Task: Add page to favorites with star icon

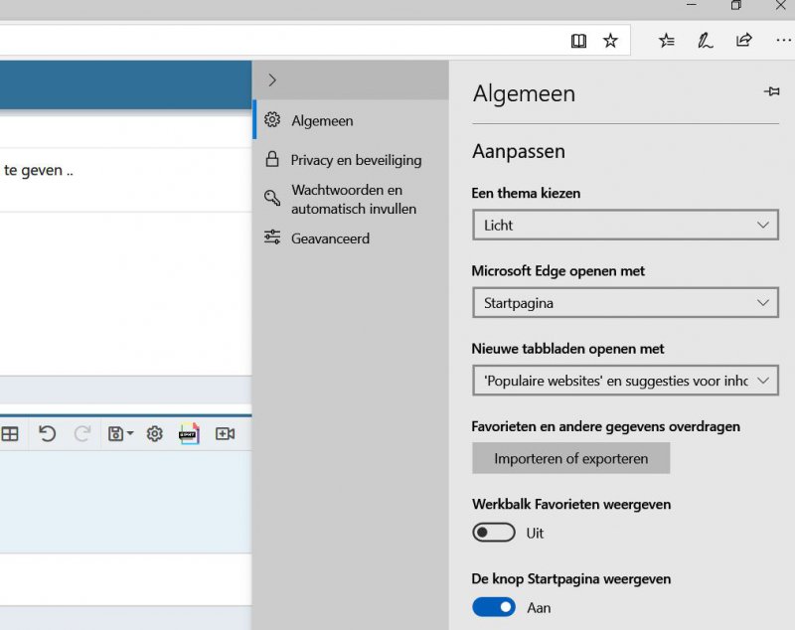Action: (610, 40)
